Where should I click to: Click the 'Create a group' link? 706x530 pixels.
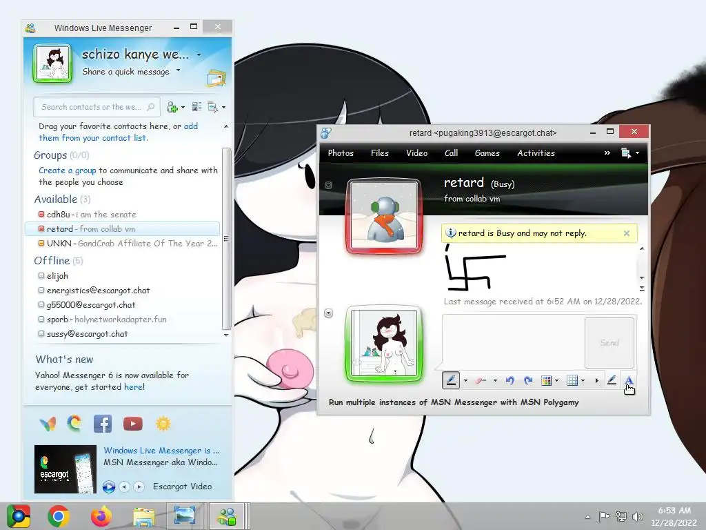click(67, 170)
